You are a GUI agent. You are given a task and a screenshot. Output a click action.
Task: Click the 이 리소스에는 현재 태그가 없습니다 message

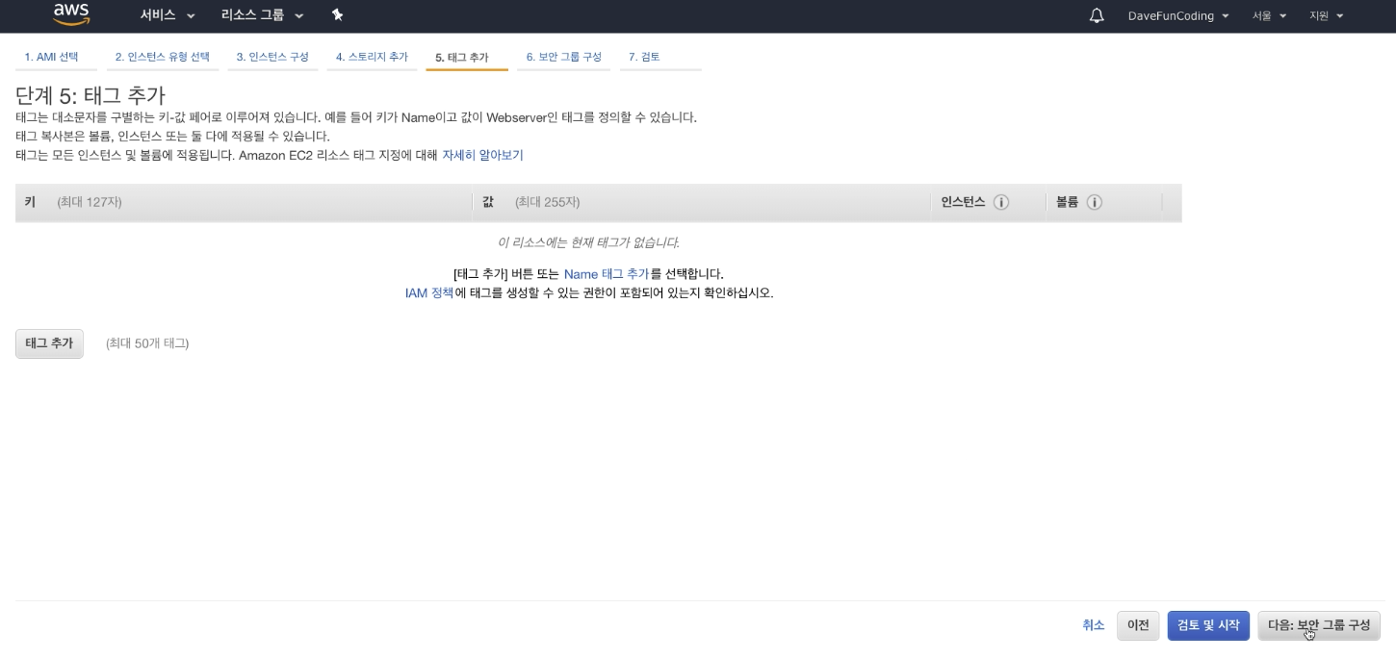(x=588, y=242)
